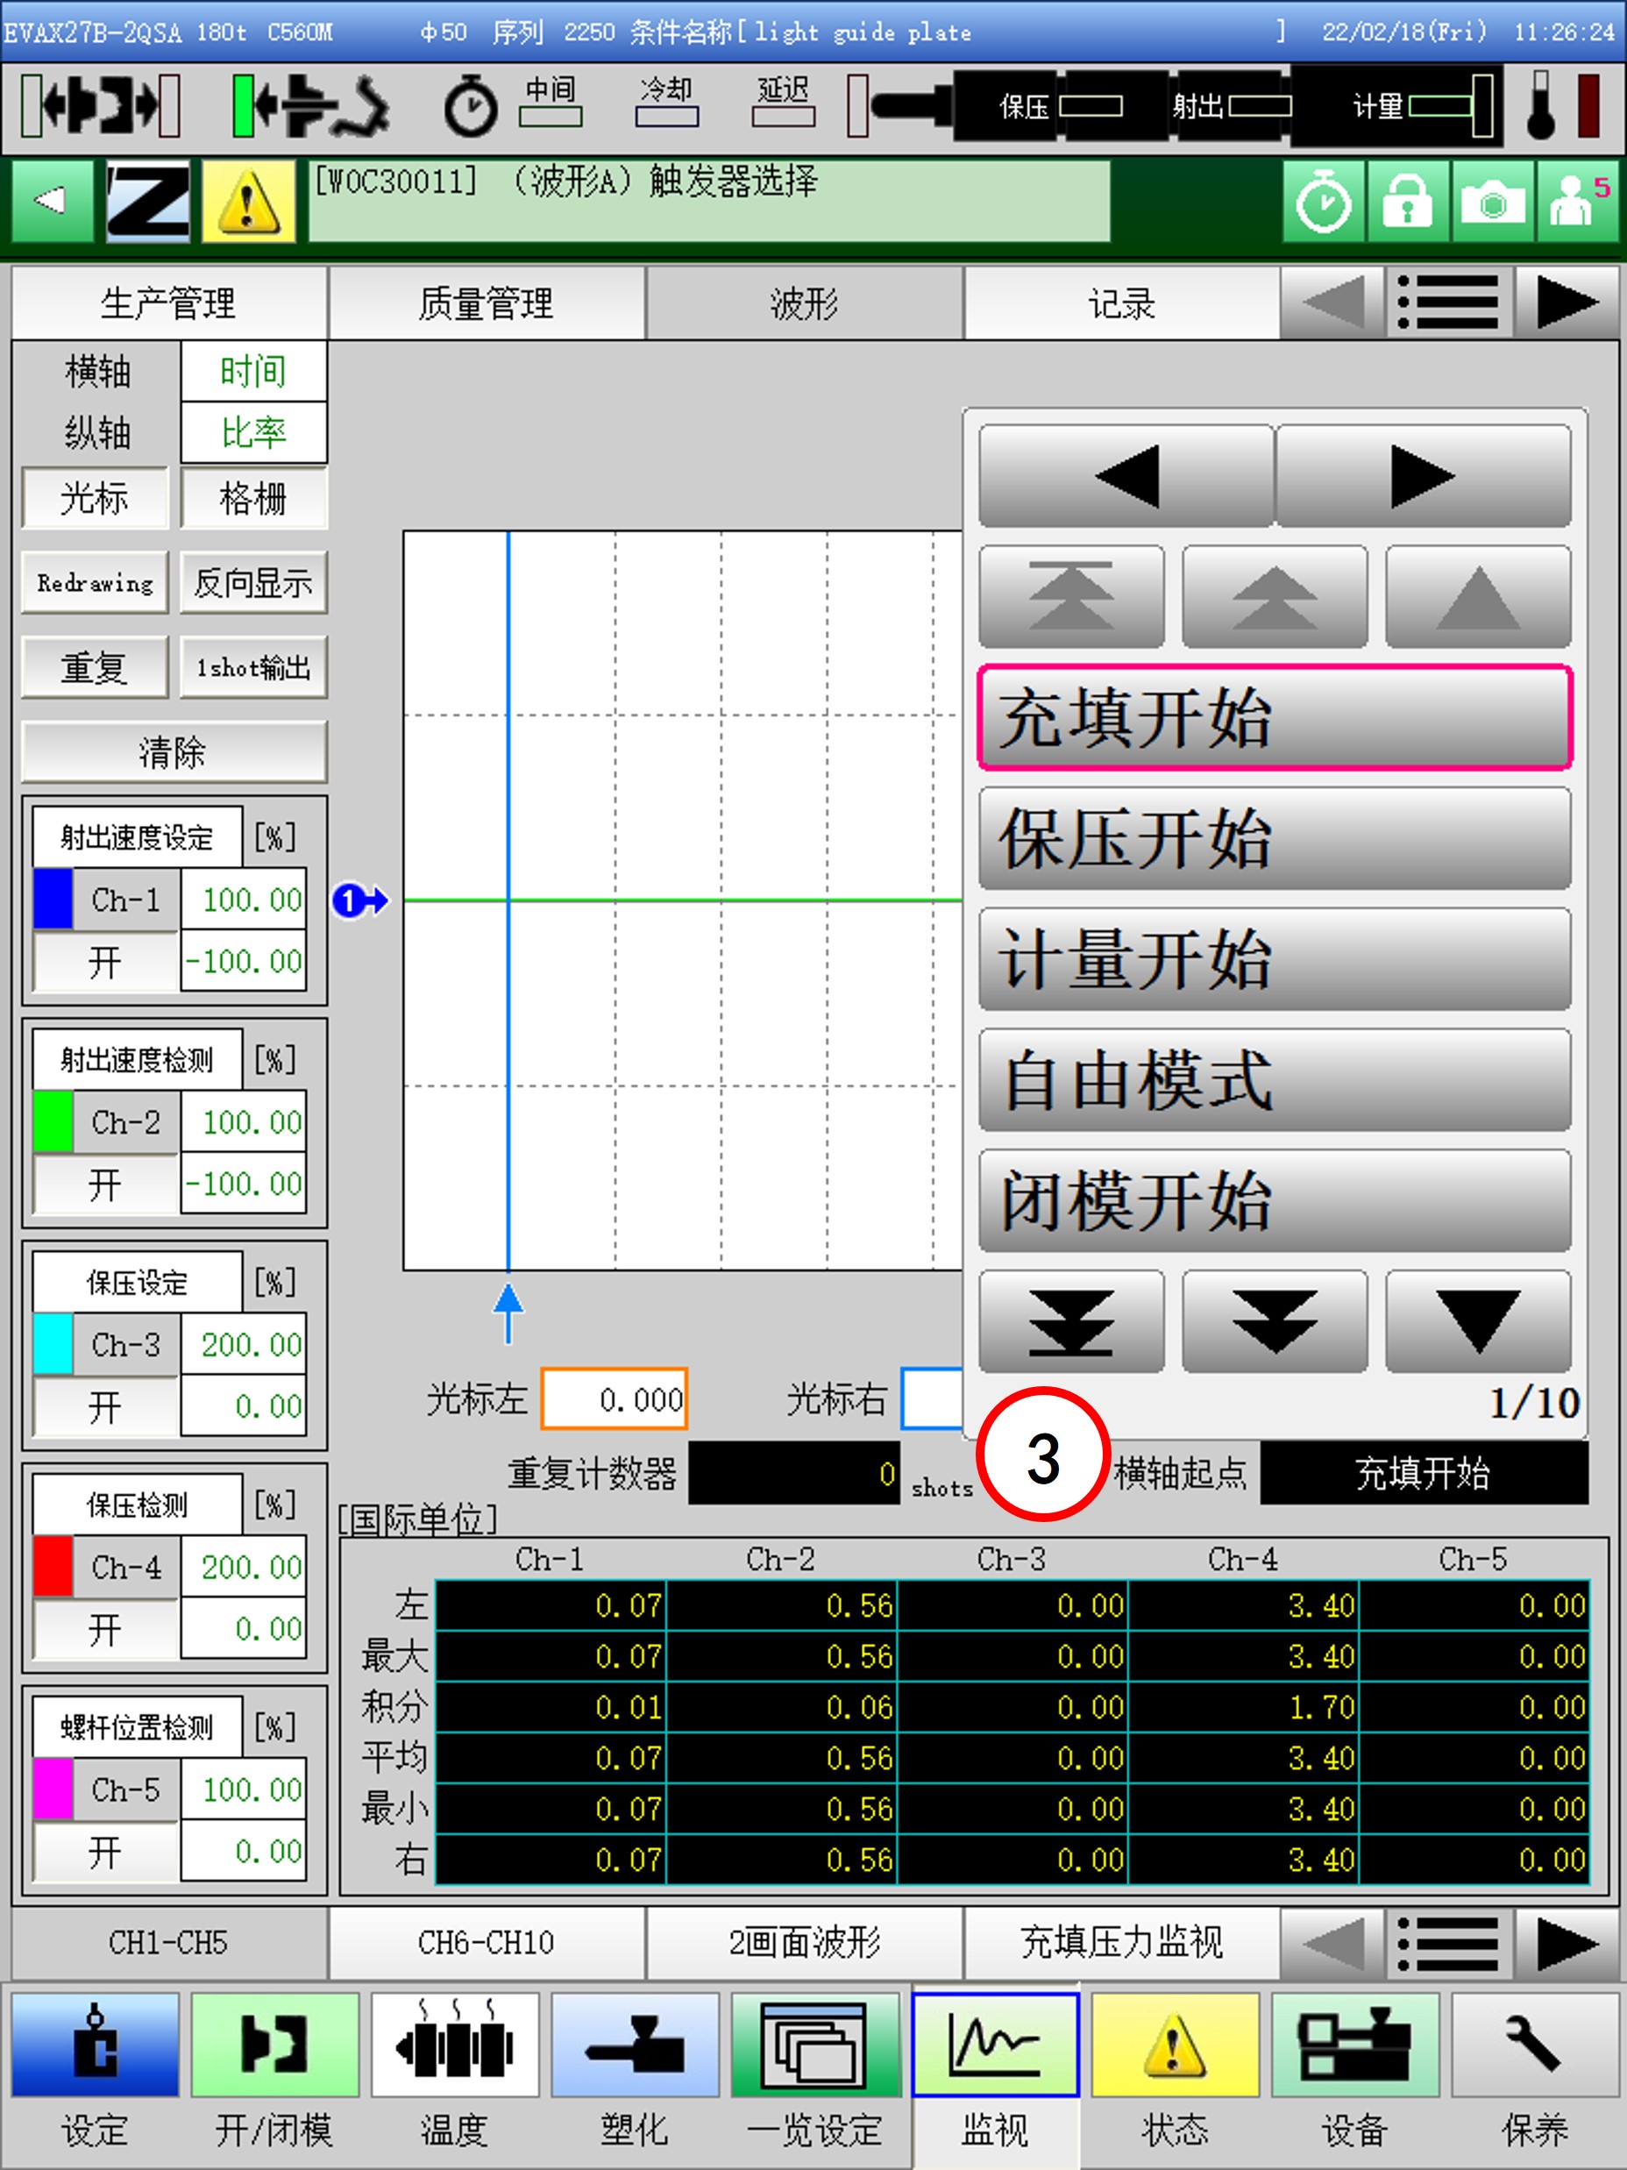Open the 充填压力监视 tab
The image size is (1627, 2170).
point(1122,1942)
